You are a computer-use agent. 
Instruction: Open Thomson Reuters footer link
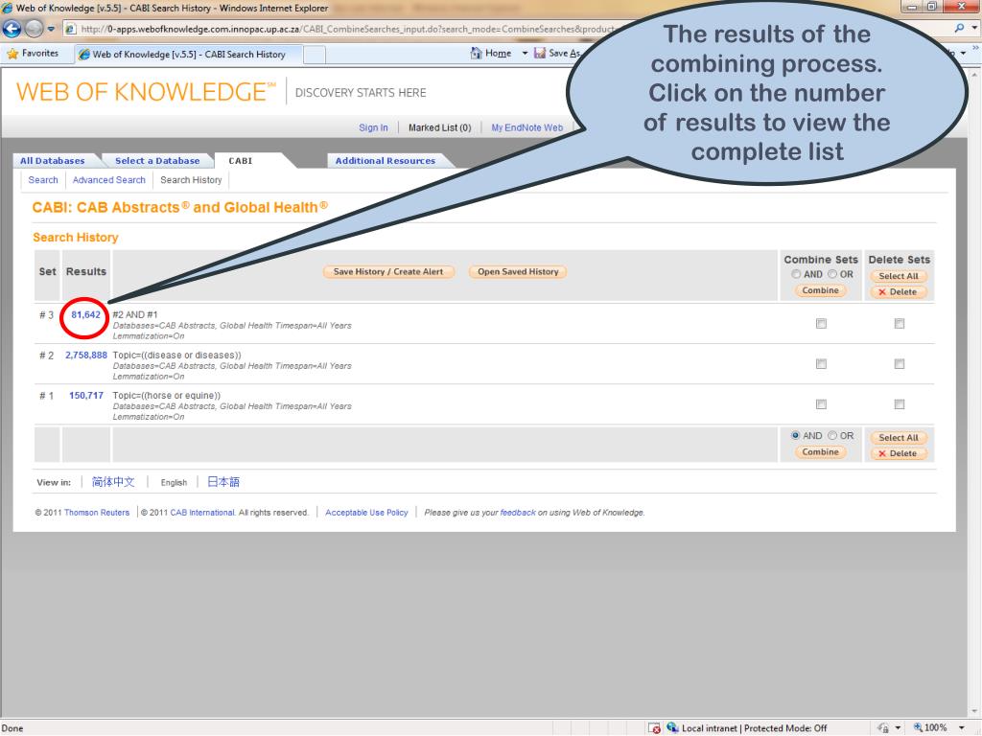tap(97, 513)
